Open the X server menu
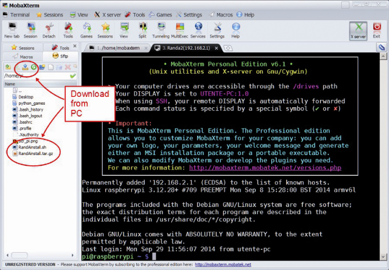This screenshot has height=270, width=389. [x=108, y=15]
